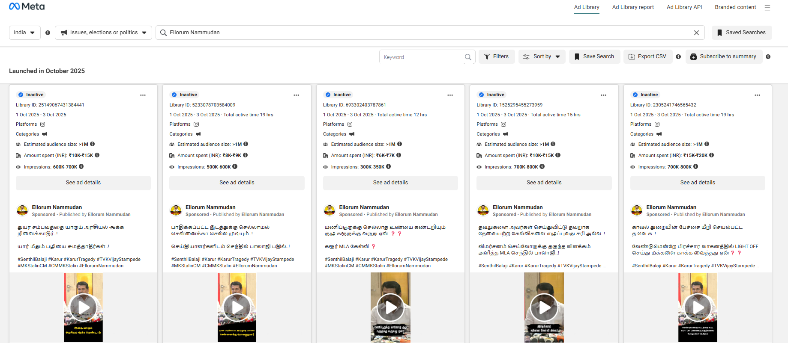Expand the Sort by dropdown
This screenshot has width=788, height=343.
pos(542,56)
